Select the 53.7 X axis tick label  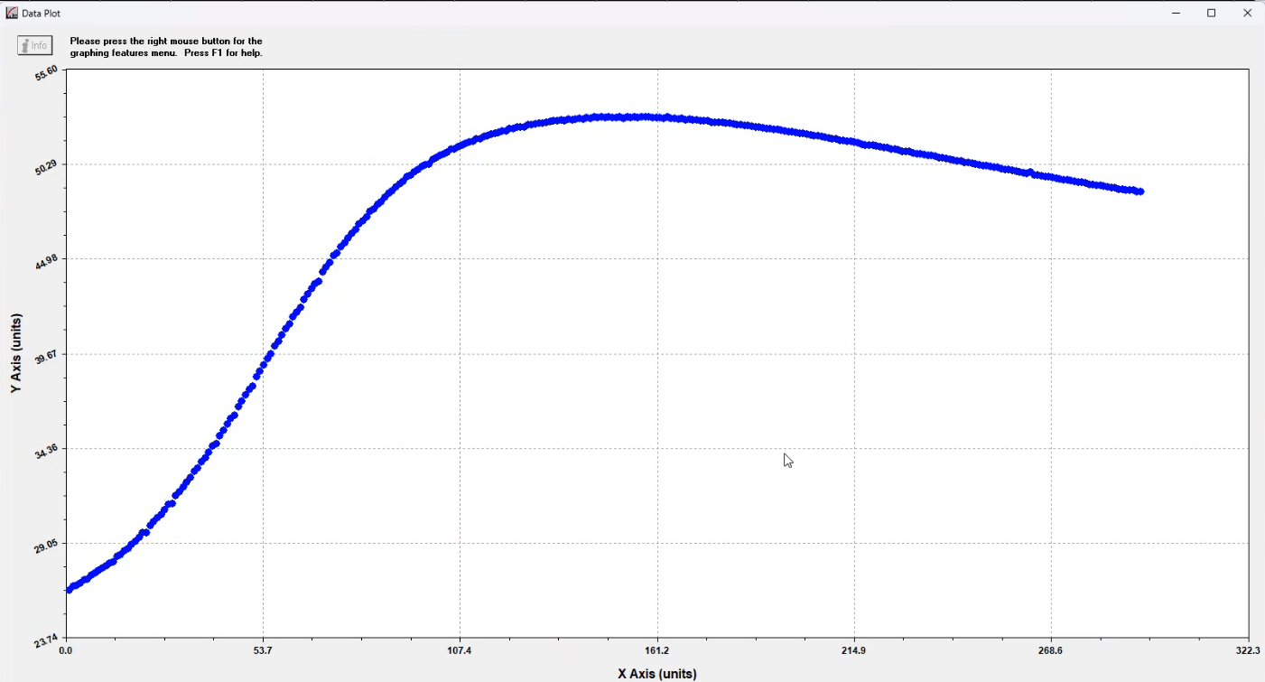tap(263, 650)
